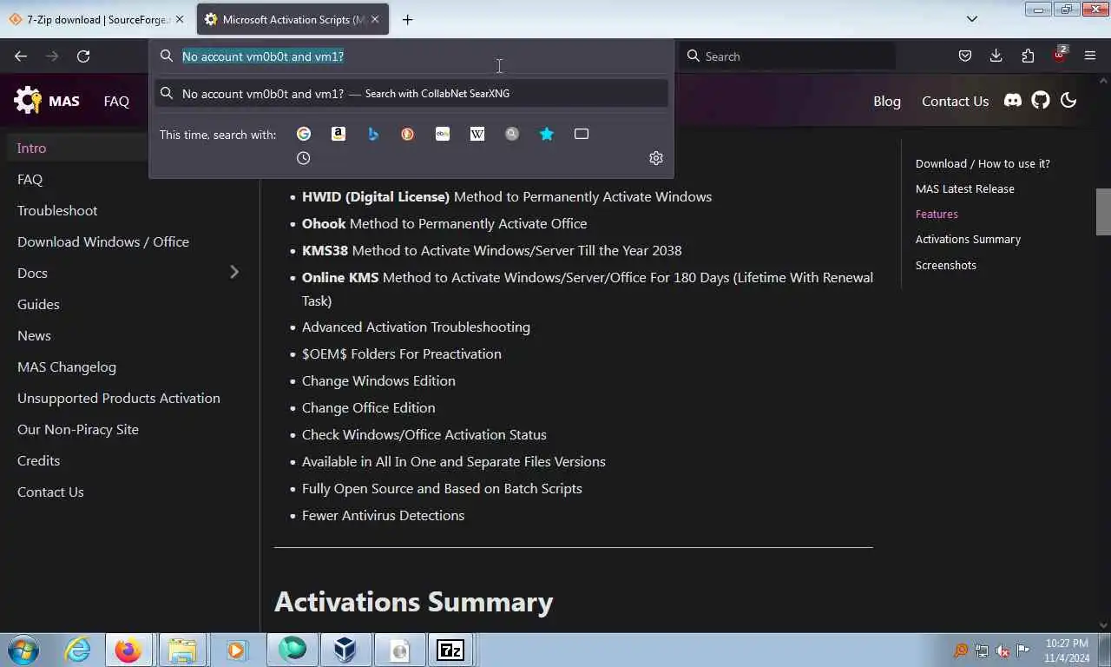Click the MAS gear logo home link
Screen dimensions: 1111x667
click(x=47, y=101)
